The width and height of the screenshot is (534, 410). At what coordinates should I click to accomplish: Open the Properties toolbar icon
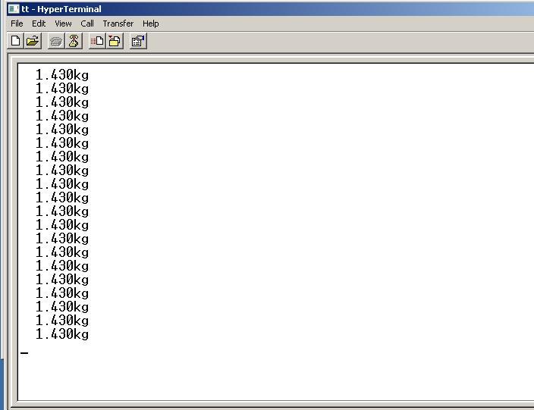[x=138, y=41]
